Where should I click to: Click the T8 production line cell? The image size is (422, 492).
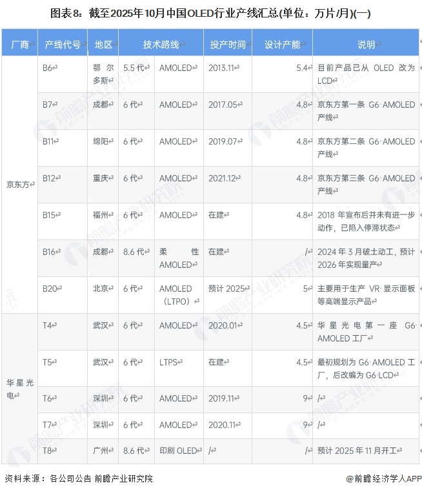click(48, 451)
